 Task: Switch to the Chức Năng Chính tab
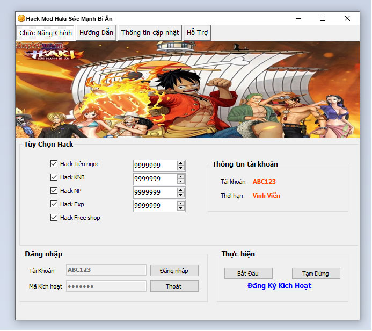(x=45, y=33)
